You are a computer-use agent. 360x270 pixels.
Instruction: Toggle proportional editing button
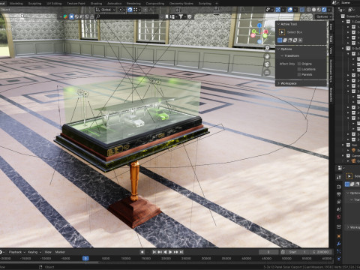145,10
